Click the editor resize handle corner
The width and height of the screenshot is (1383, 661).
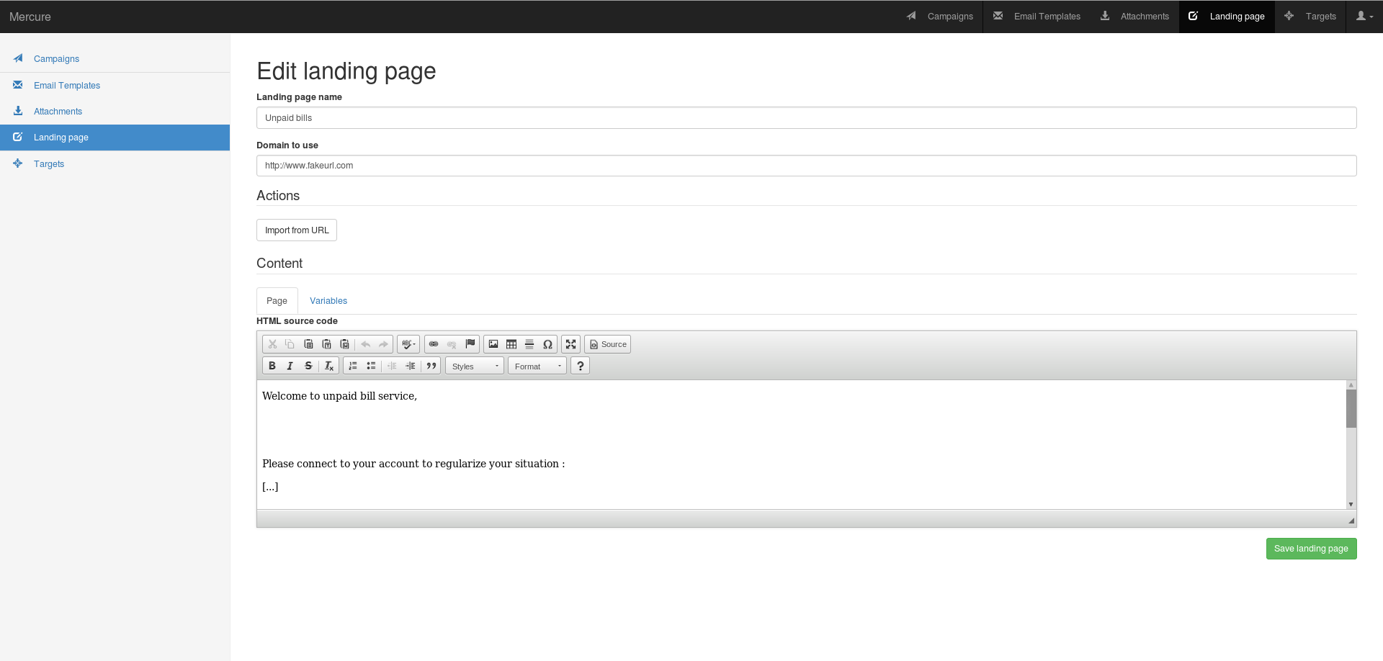pyautogui.click(x=1351, y=520)
